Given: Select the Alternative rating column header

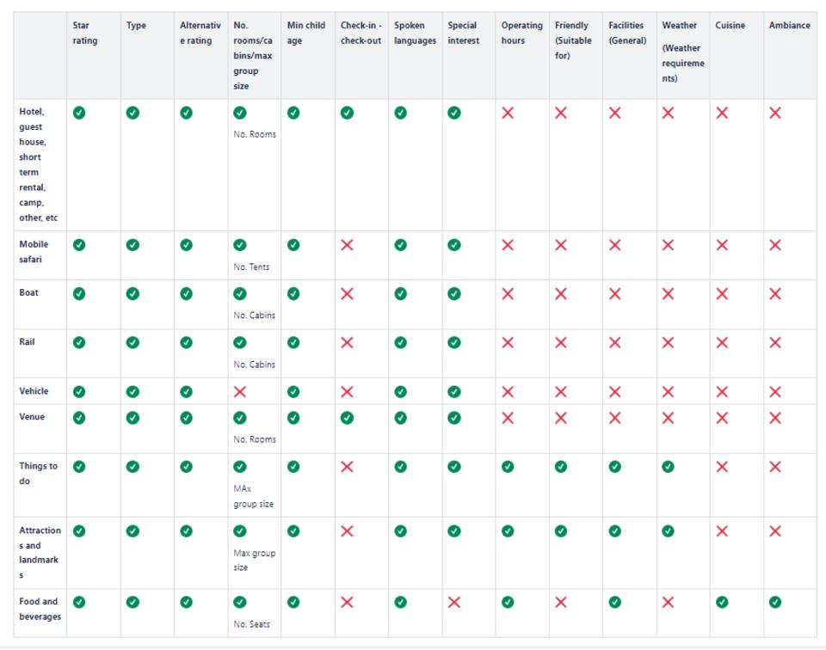Looking at the screenshot, I should tap(200, 34).
